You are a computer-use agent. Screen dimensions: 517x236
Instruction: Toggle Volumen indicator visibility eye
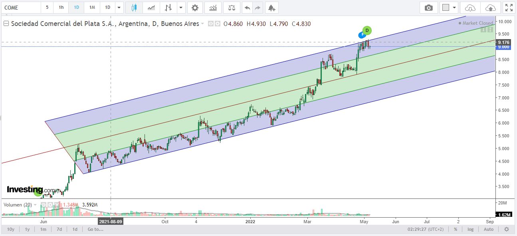pos(44,205)
